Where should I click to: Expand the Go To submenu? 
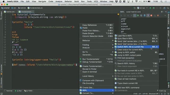(x=97, y=52)
